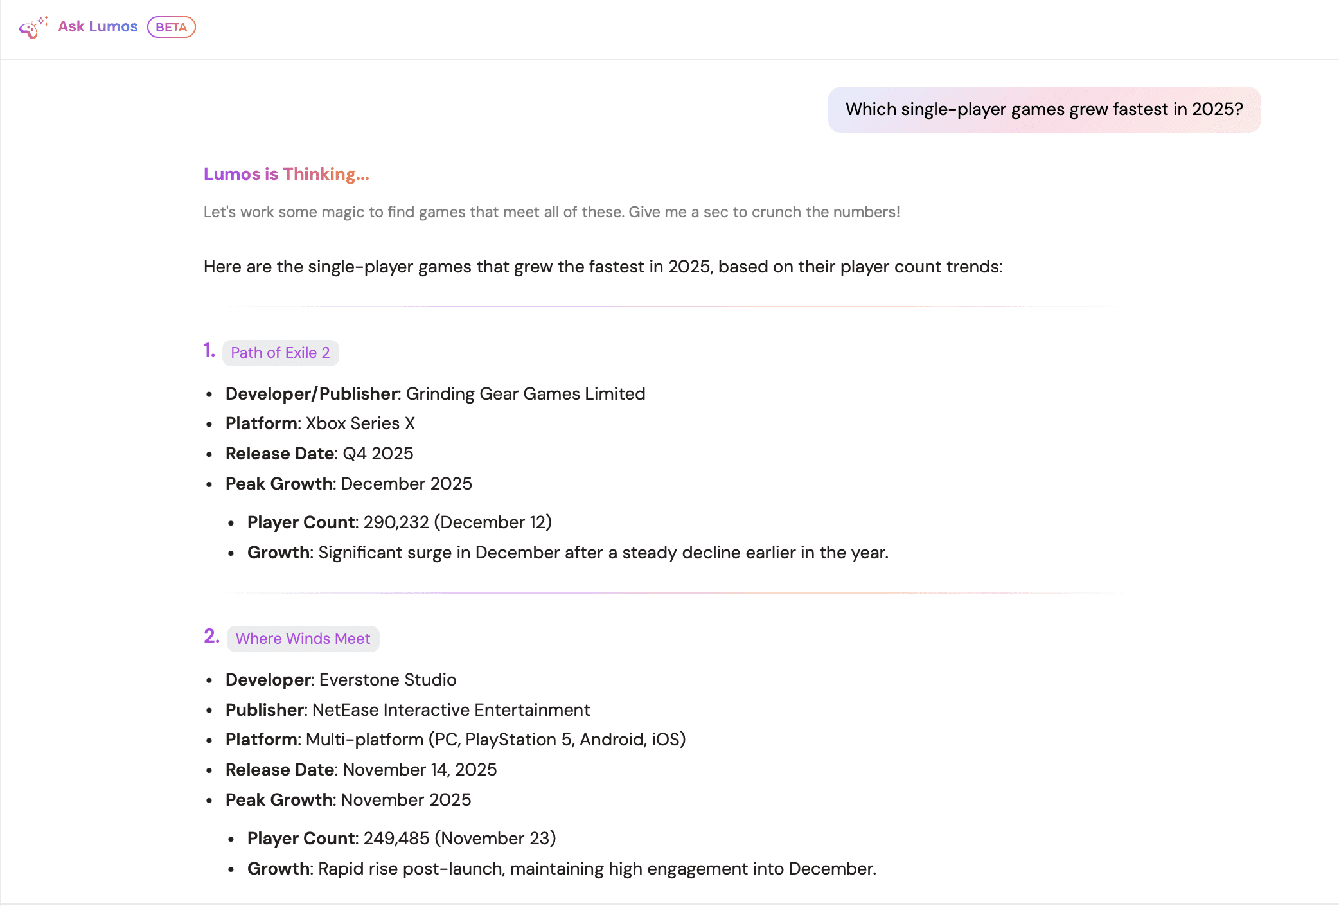Open the Where Winds Meet game chip
The width and height of the screenshot is (1339, 906).
pos(303,639)
